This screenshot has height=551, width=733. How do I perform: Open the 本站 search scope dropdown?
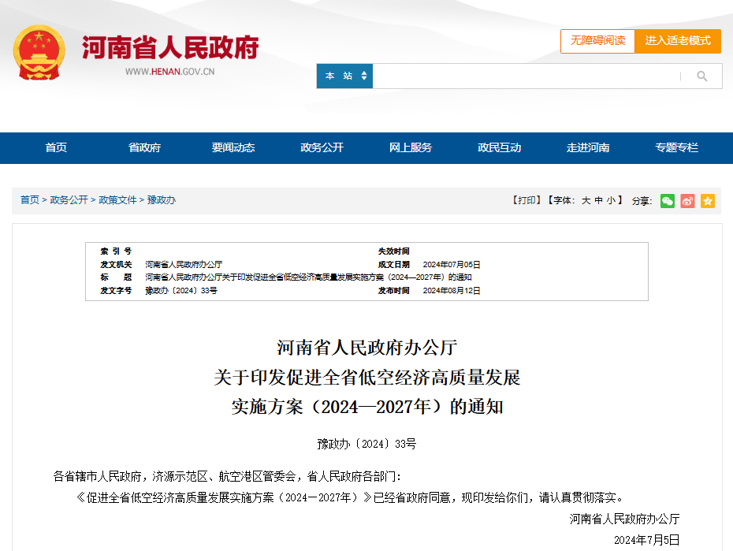(x=344, y=76)
